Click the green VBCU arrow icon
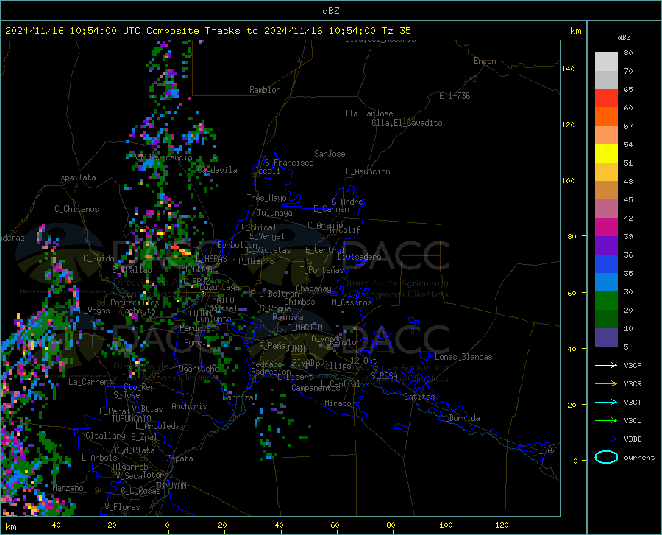Screen dimensions: 662x535 click(606, 421)
